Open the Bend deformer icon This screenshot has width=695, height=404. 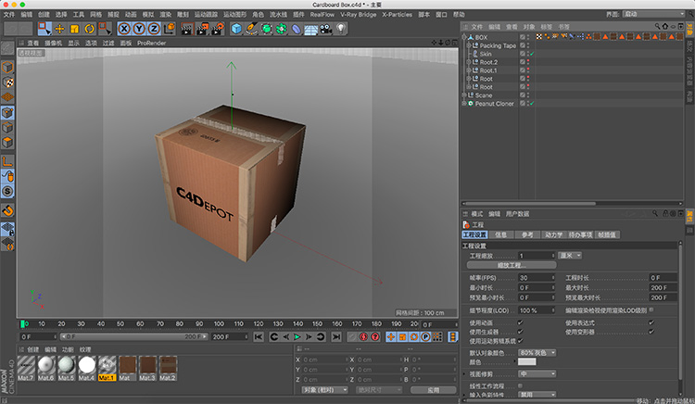297,29
